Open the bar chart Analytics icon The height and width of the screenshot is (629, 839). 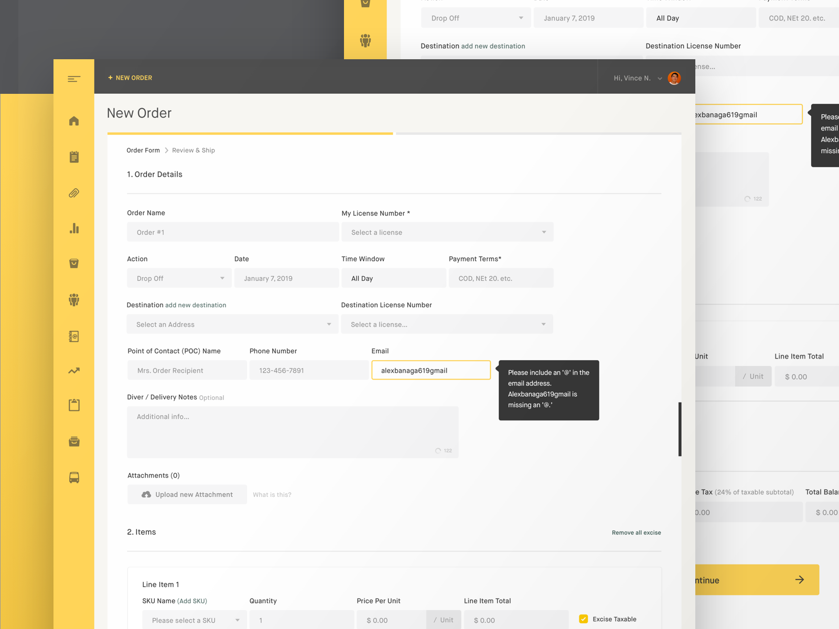click(73, 228)
